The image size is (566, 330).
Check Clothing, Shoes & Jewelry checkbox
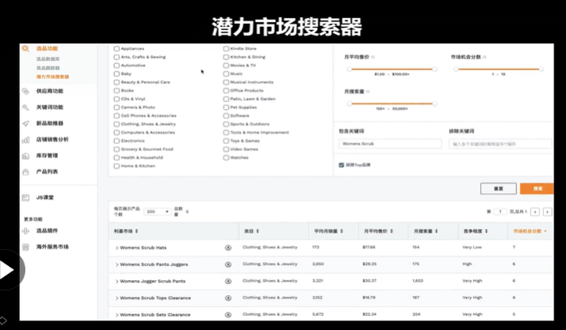(x=117, y=124)
